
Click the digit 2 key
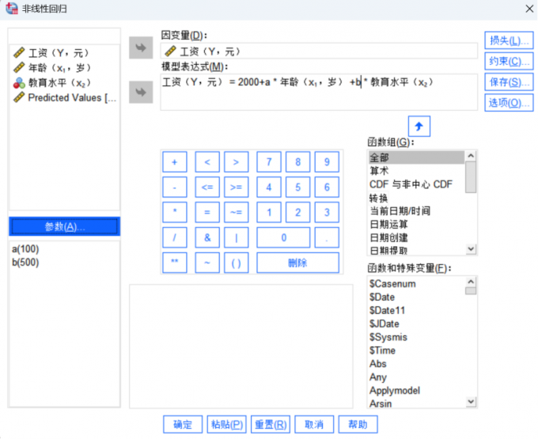(x=297, y=212)
